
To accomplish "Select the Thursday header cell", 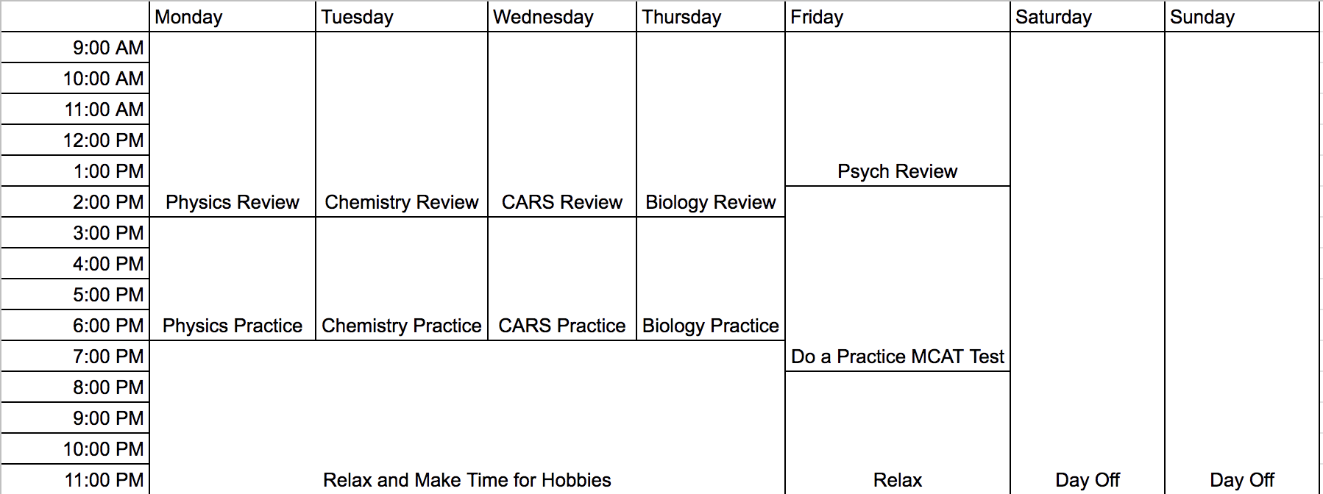I will point(711,16).
